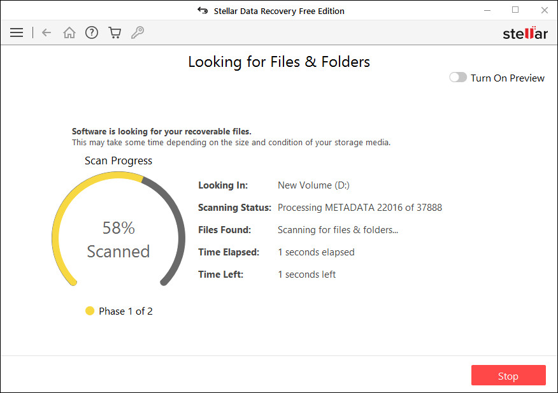Click the "Scanned" word inside the gauge
Screen dimensions: 558x393
click(118, 252)
